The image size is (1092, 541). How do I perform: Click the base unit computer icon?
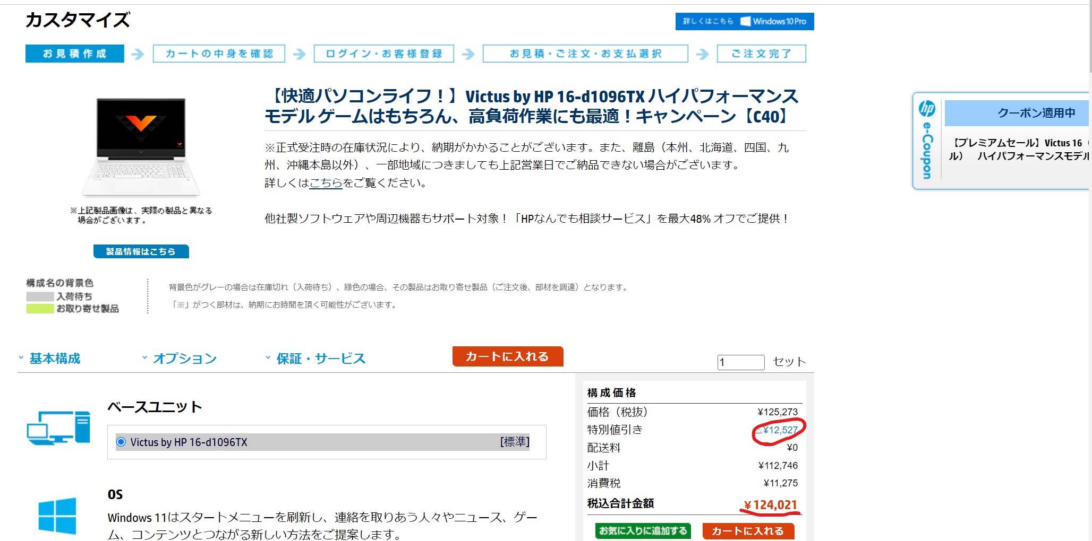coord(58,427)
